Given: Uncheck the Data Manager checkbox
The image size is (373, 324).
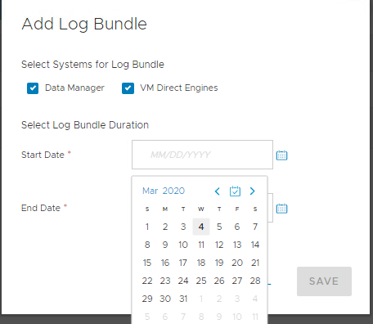Looking at the screenshot, I should click(x=33, y=88).
